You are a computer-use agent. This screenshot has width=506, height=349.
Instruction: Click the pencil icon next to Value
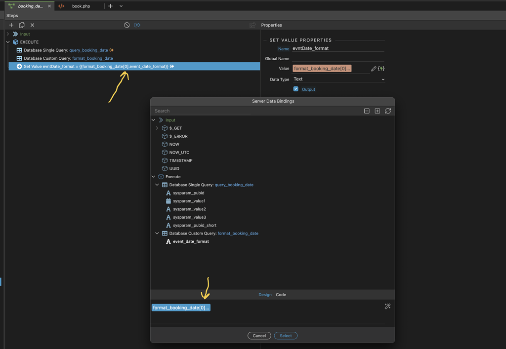(374, 69)
